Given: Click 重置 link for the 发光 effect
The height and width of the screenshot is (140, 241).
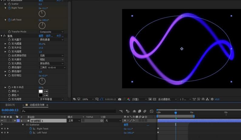Looking at the screenshot, I should coord(42,36).
